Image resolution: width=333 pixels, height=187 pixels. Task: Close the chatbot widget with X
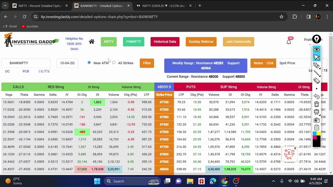click(295, 148)
